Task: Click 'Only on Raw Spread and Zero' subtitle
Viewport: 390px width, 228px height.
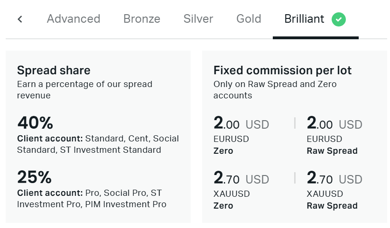Action: [275, 84]
